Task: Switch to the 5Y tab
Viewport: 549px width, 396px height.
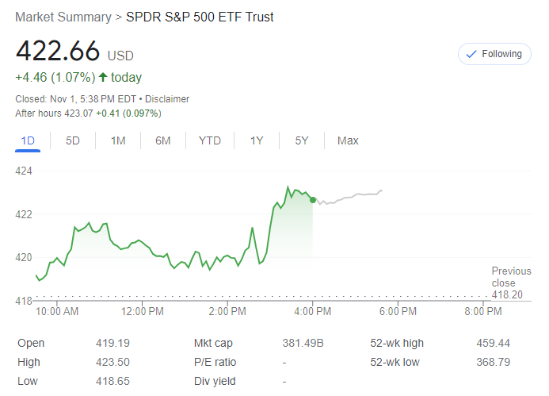Action: point(302,140)
